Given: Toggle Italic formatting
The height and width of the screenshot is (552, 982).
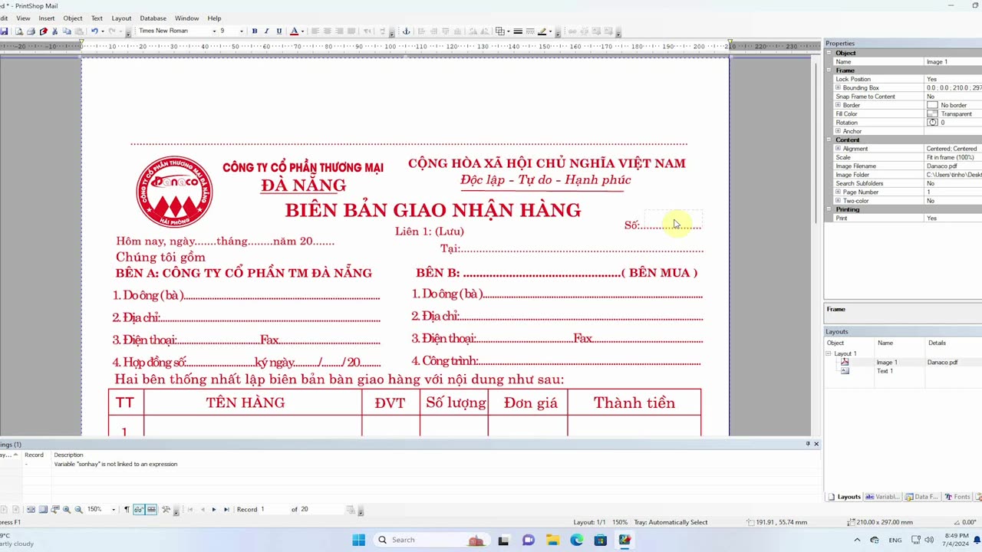Looking at the screenshot, I should (266, 31).
